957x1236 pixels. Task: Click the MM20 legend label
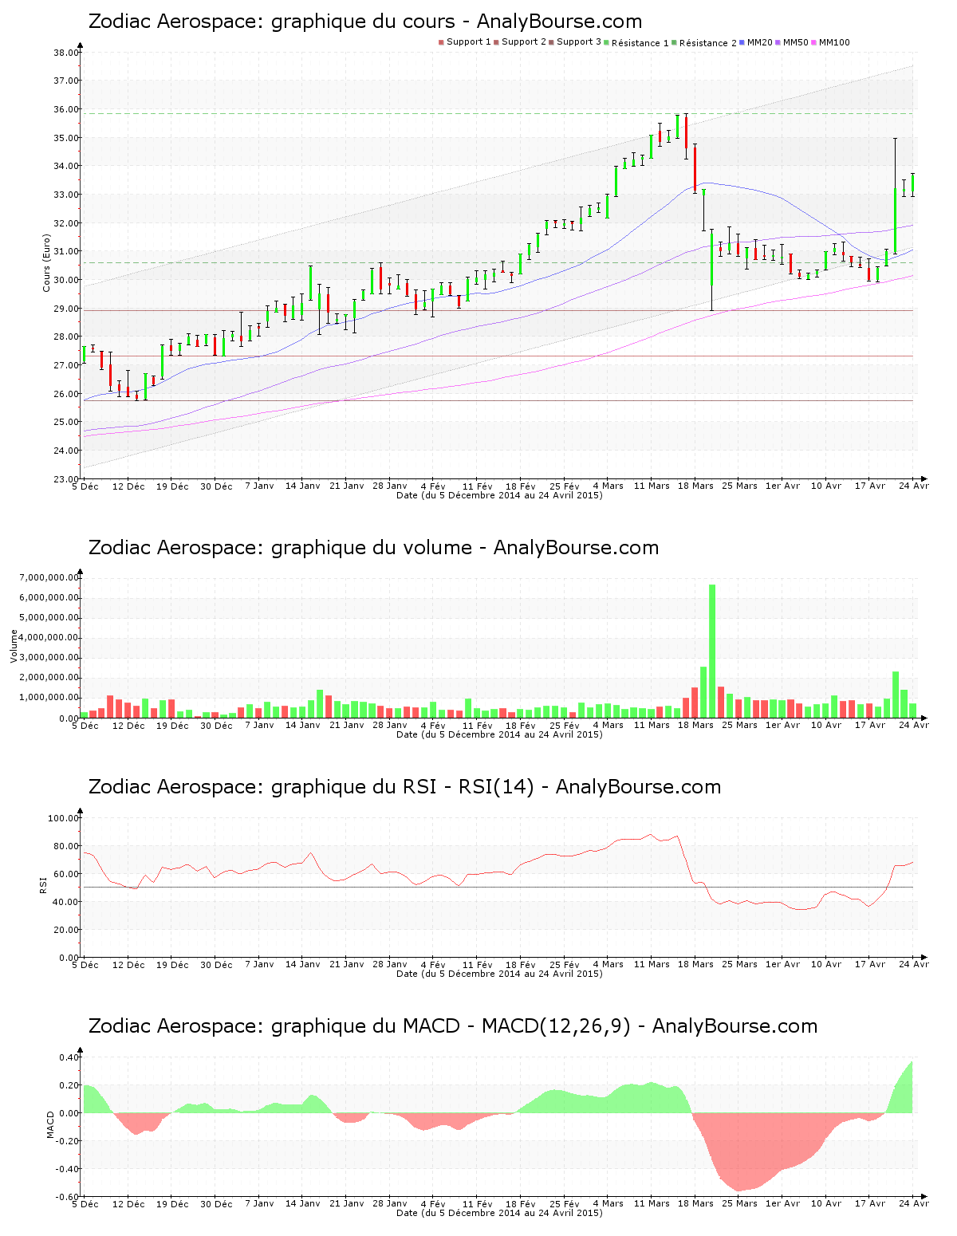click(760, 42)
